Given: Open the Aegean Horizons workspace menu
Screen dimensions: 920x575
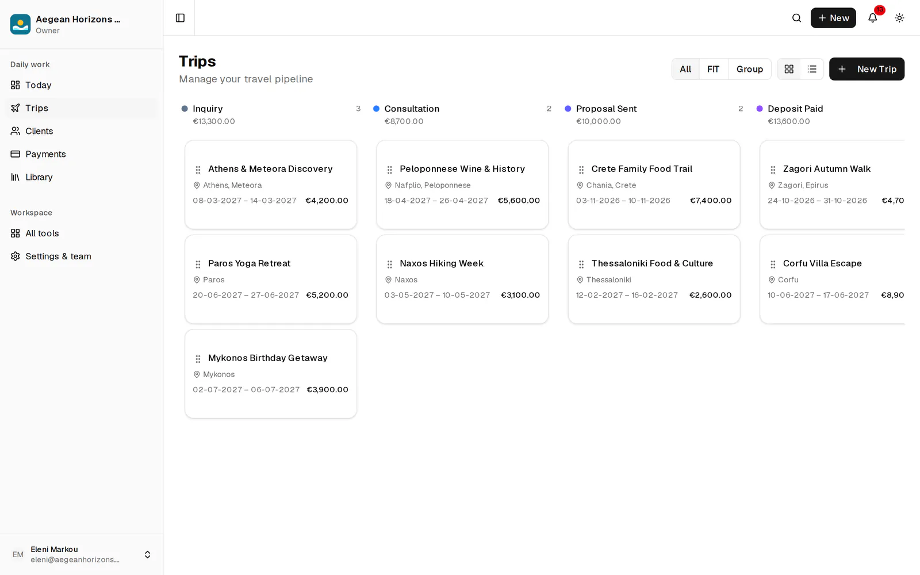Looking at the screenshot, I should 81,24.
